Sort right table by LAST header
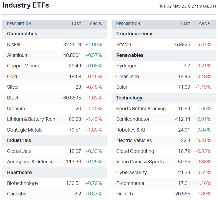Screen dimensions: 218x200 [x=186, y=24]
